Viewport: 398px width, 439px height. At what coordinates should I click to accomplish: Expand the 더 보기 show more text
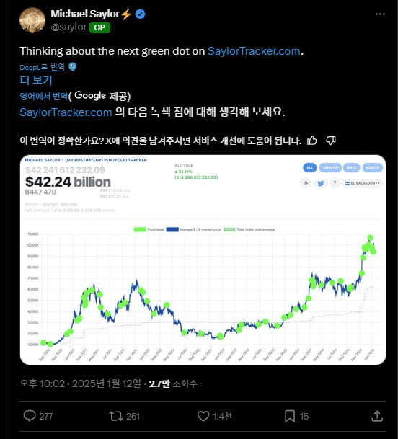tap(36, 80)
